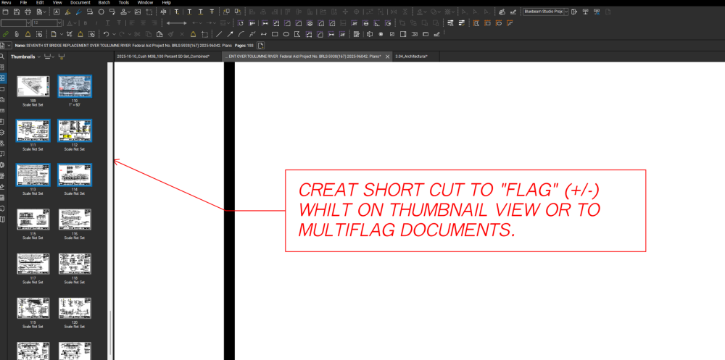Select page 118 thumbnail
The image size is (725, 360).
tap(75, 264)
